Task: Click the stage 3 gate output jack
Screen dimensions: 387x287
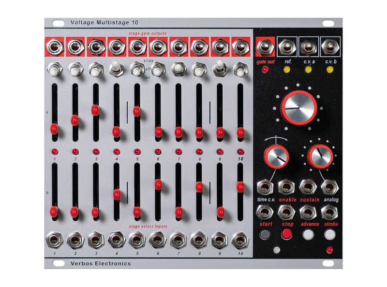Action: (x=96, y=46)
